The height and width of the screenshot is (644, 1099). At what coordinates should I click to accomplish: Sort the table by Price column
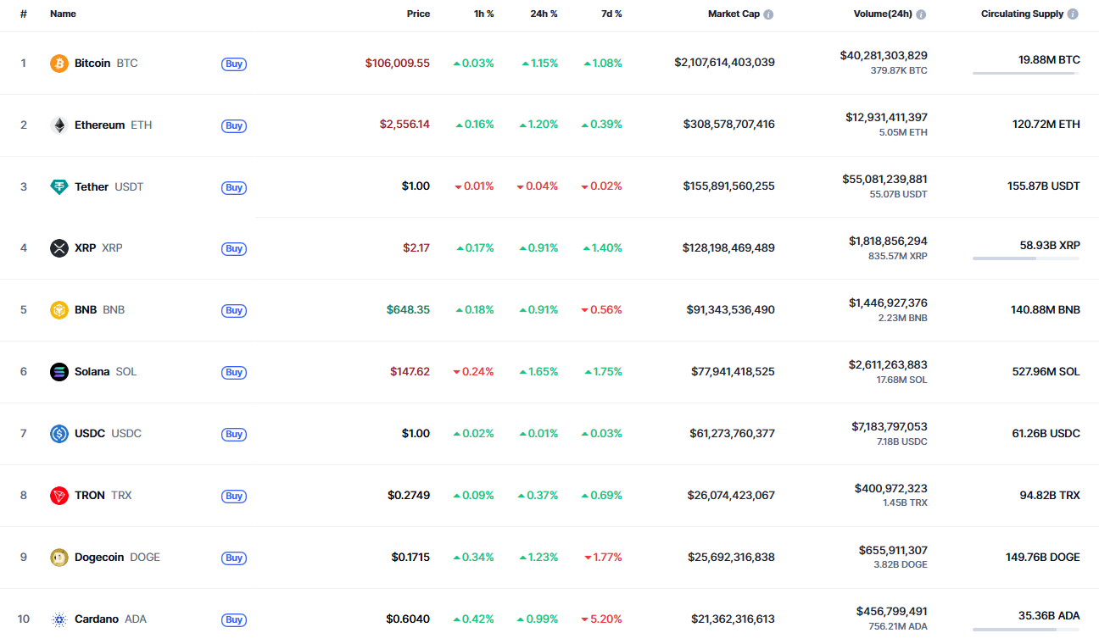418,14
